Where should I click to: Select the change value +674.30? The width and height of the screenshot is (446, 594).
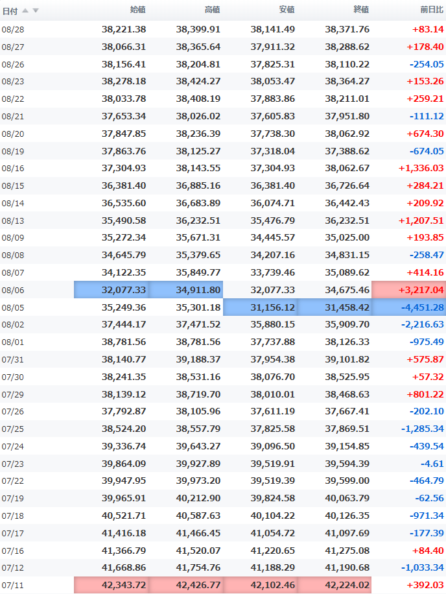pyautogui.click(x=425, y=134)
